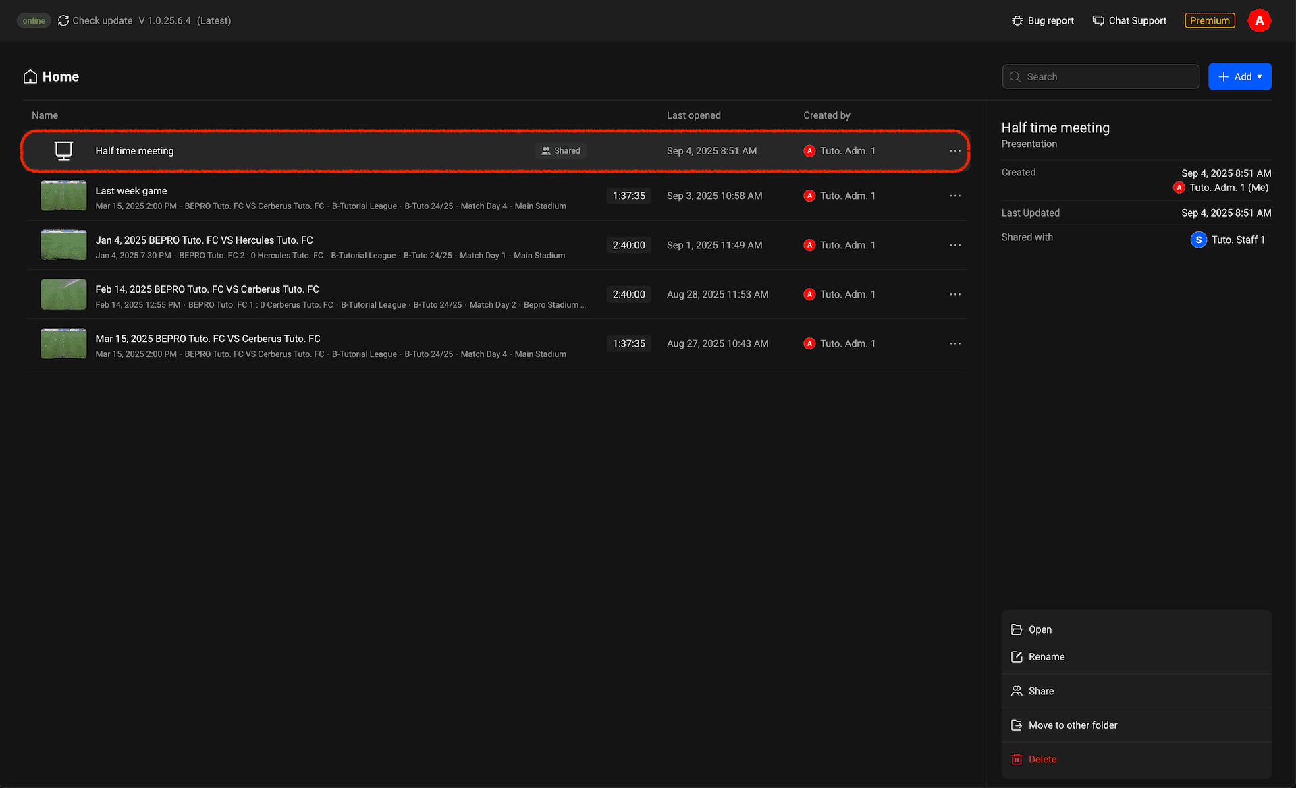Open the Bug report tool
Image resolution: width=1296 pixels, height=788 pixels.
pos(1043,21)
